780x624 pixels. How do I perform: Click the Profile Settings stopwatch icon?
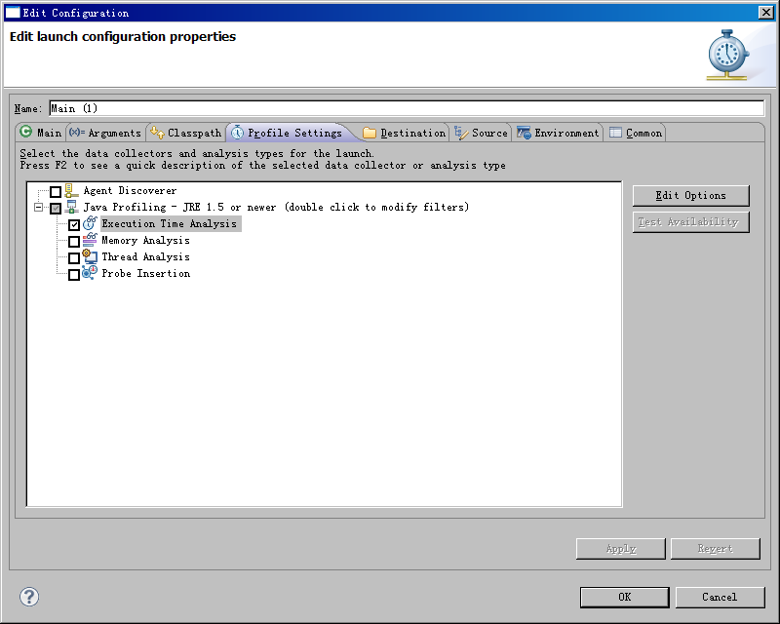click(x=237, y=133)
